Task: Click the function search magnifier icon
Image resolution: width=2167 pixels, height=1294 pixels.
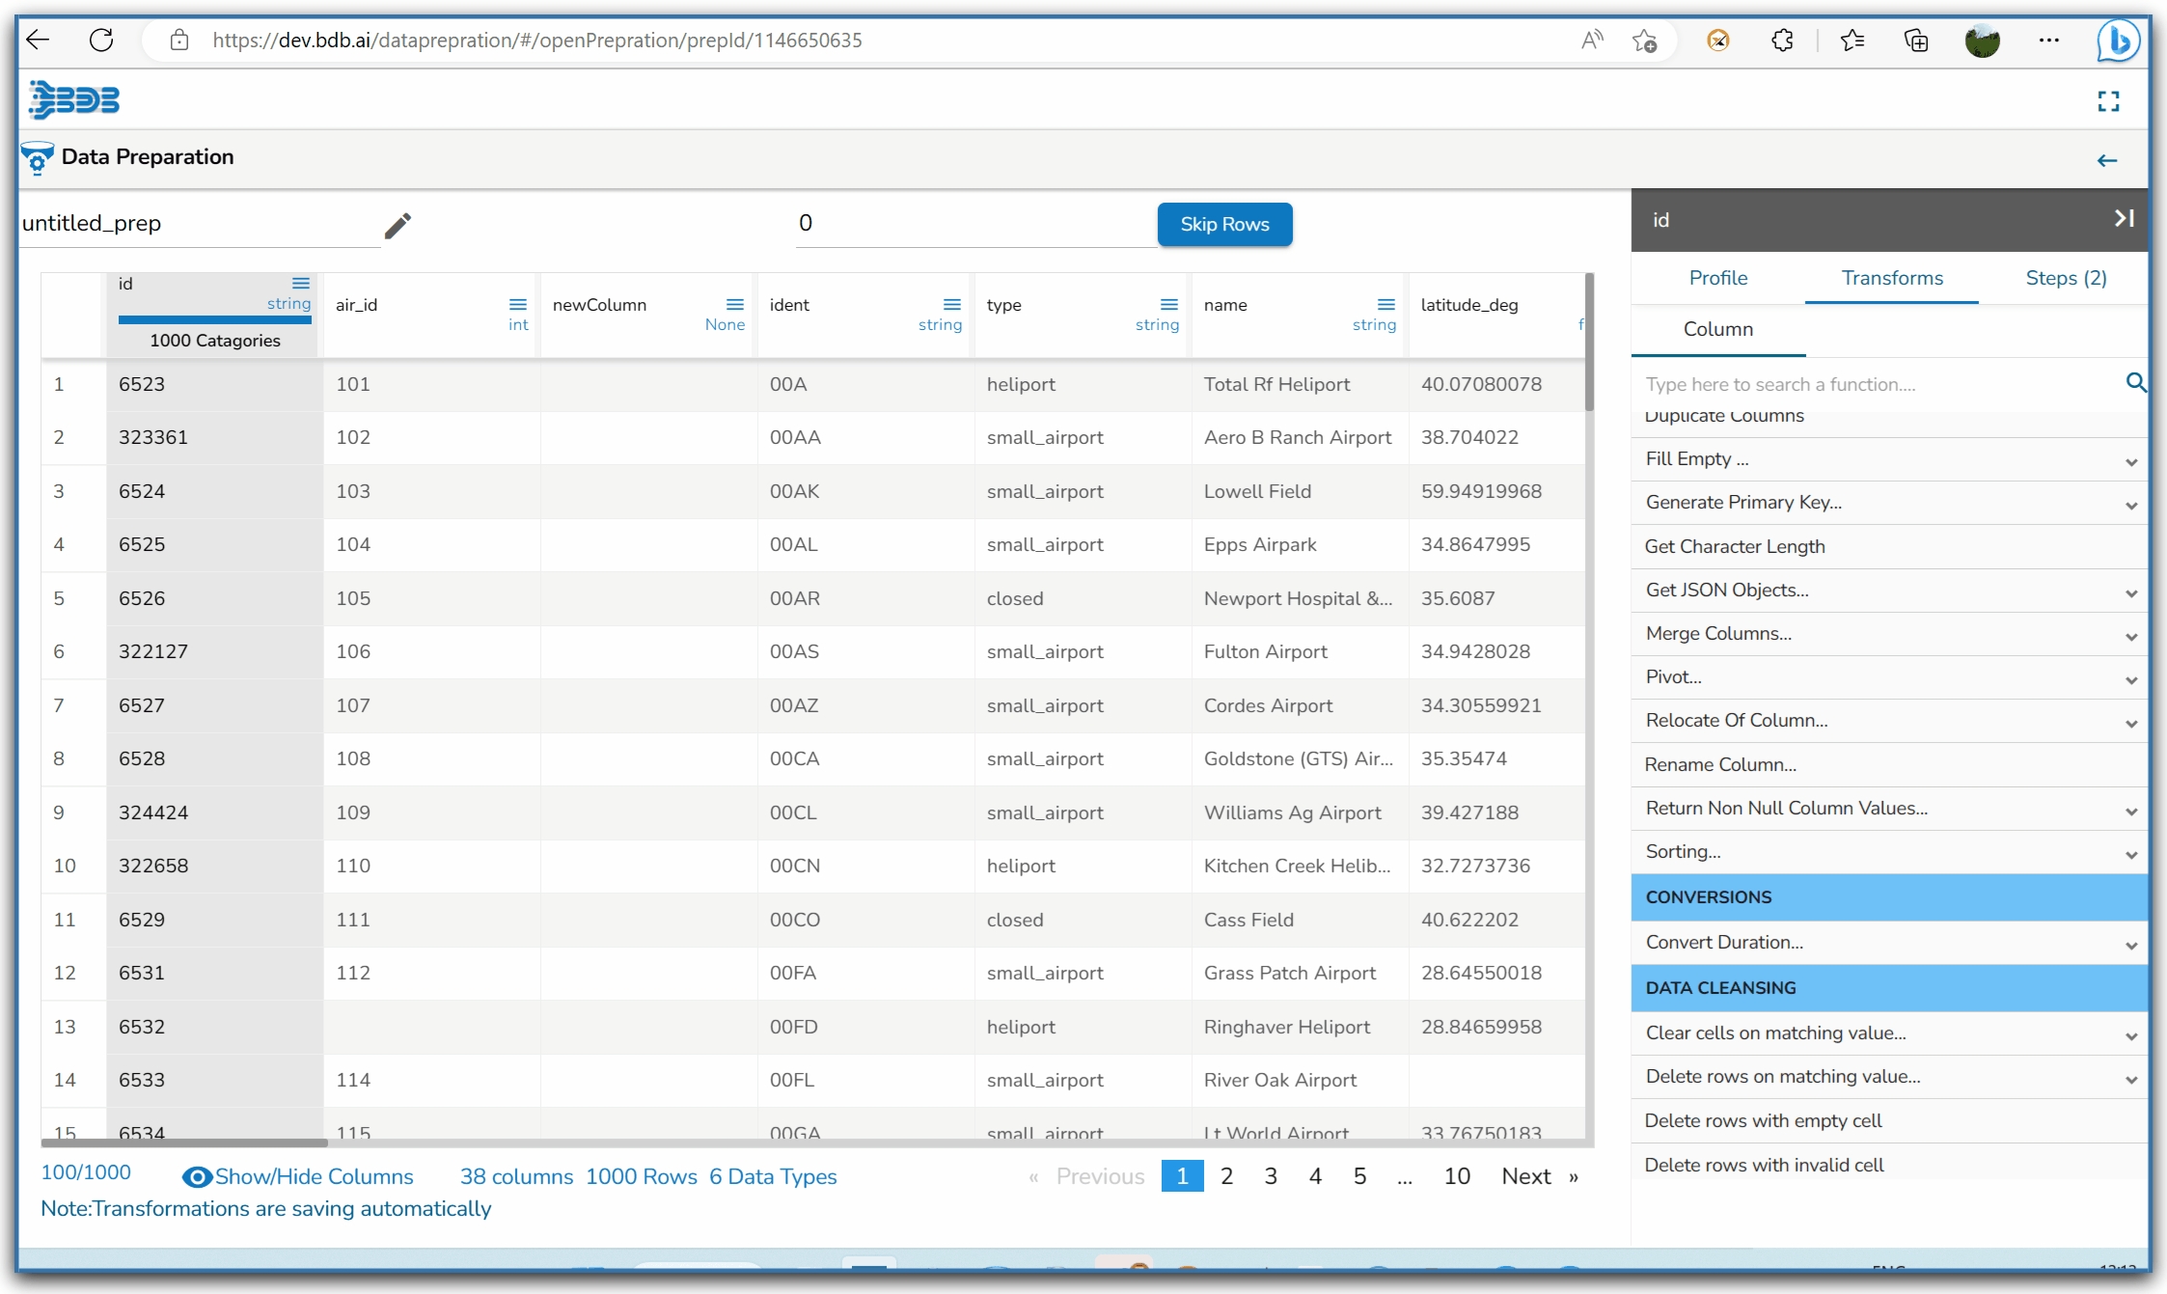Action: click(x=2135, y=383)
